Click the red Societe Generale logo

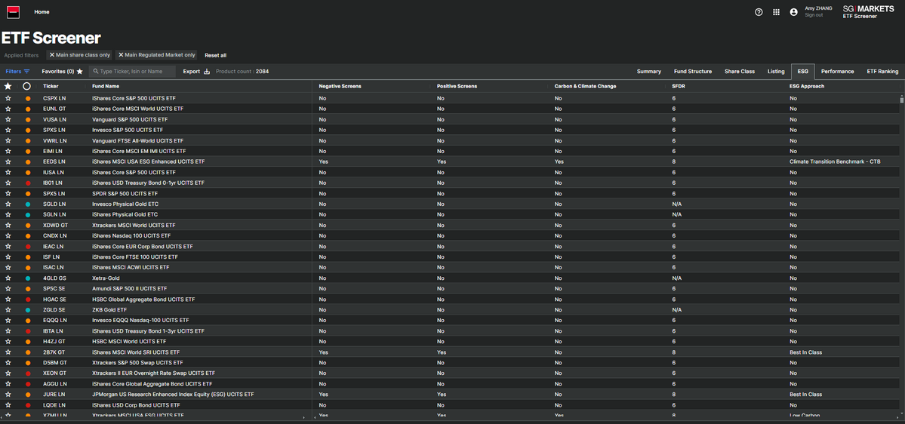click(13, 12)
